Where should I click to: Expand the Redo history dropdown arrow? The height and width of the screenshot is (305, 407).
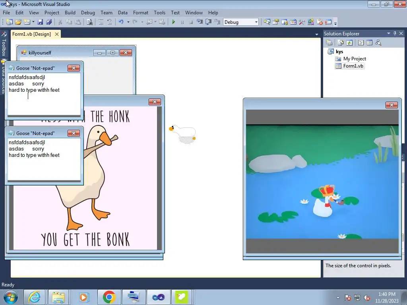point(142,22)
